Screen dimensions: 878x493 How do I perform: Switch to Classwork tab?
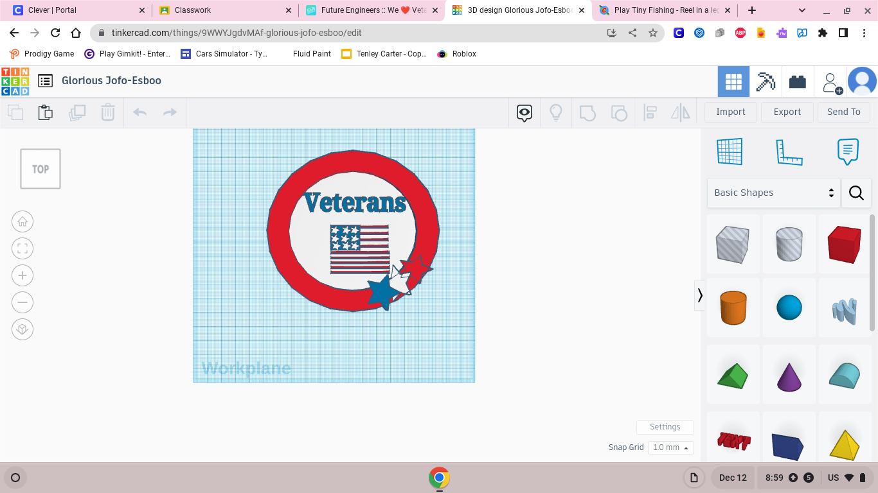(x=225, y=10)
